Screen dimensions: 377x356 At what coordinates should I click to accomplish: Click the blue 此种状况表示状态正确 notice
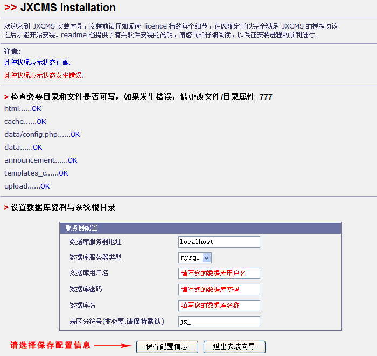click(37, 62)
